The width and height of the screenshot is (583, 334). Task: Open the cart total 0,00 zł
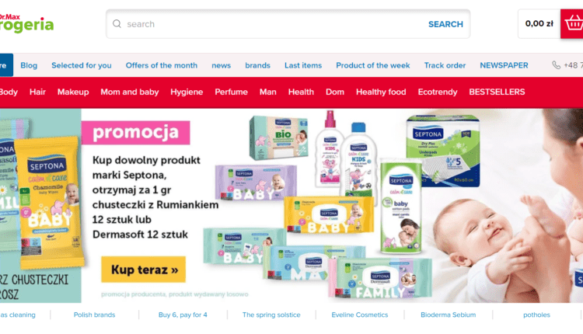[x=539, y=23]
